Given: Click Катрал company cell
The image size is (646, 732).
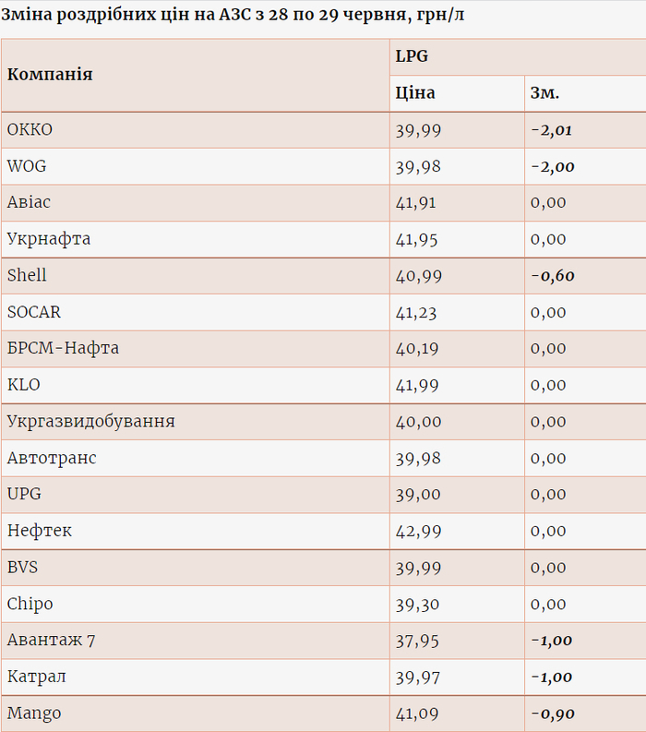Looking at the screenshot, I should point(36,677).
